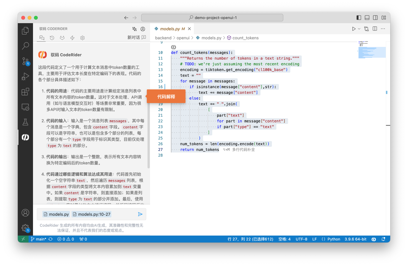Click the user profile icon in CodeRider header
408x266 pixels.
[x=143, y=29]
